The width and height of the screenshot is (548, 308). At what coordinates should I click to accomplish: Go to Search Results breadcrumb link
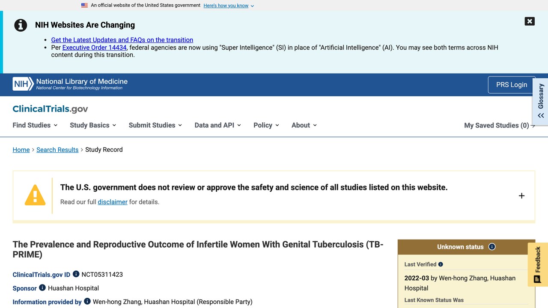point(57,150)
